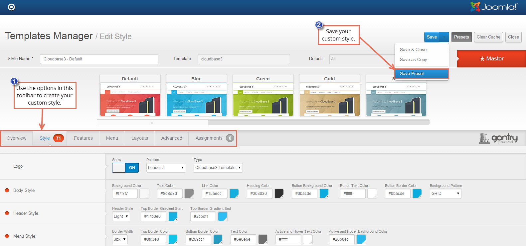The image size is (526, 246).
Task: Click the orange dot beside Menu Style
Action: click(7, 236)
